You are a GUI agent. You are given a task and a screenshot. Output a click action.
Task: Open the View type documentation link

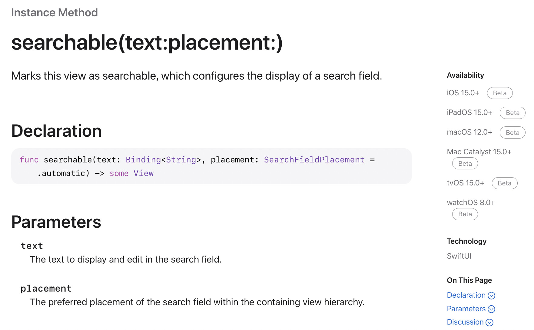[144, 173]
